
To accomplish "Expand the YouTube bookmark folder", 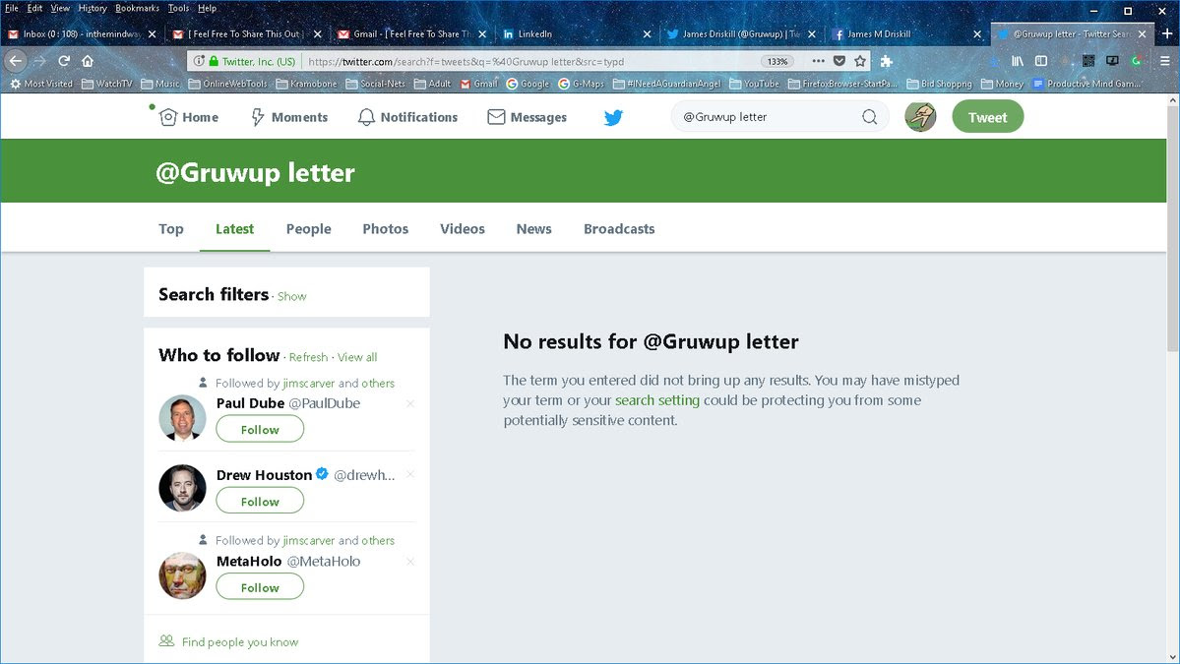I will coord(754,84).
